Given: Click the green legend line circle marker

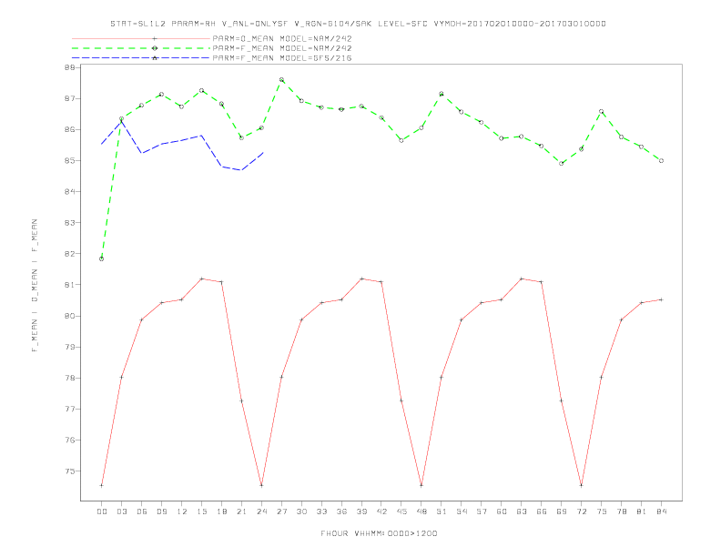Looking at the screenshot, I should (x=155, y=48).
